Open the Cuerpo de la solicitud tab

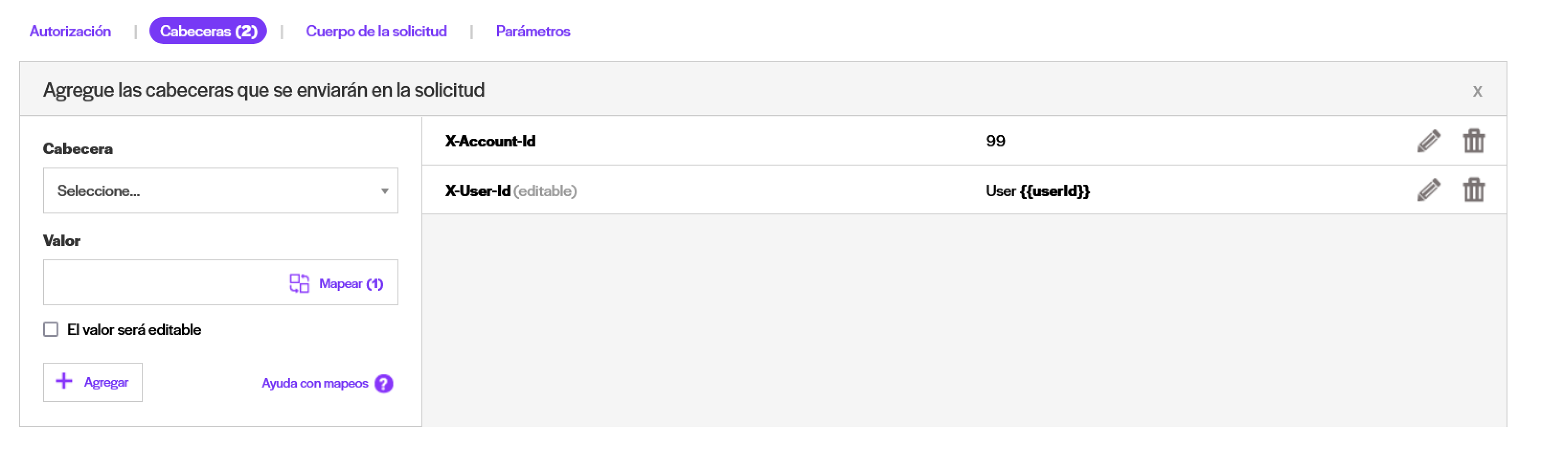(376, 31)
